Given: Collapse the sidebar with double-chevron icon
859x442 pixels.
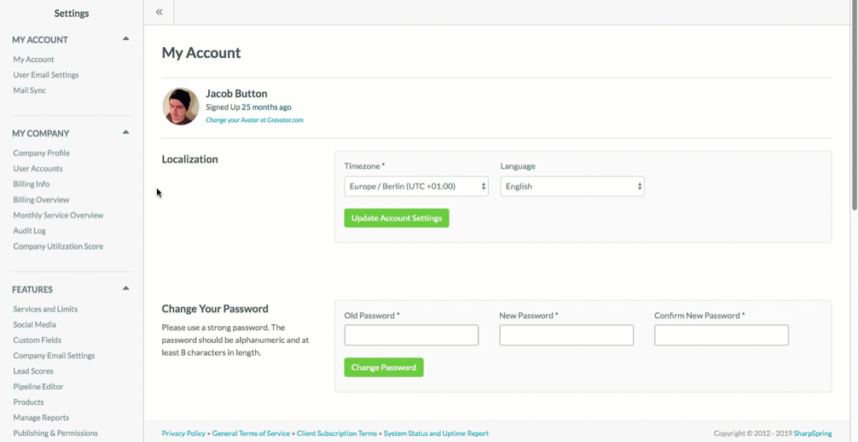Looking at the screenshot, I should [x=159, y=11].
